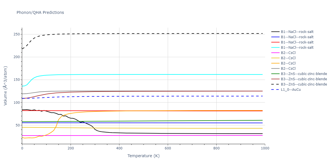Viewport: 332px width, 166px height.
Task: Toggle the magenta B2--CsCl legend entry
Action: pyautogui.click(x=288, y=53)
